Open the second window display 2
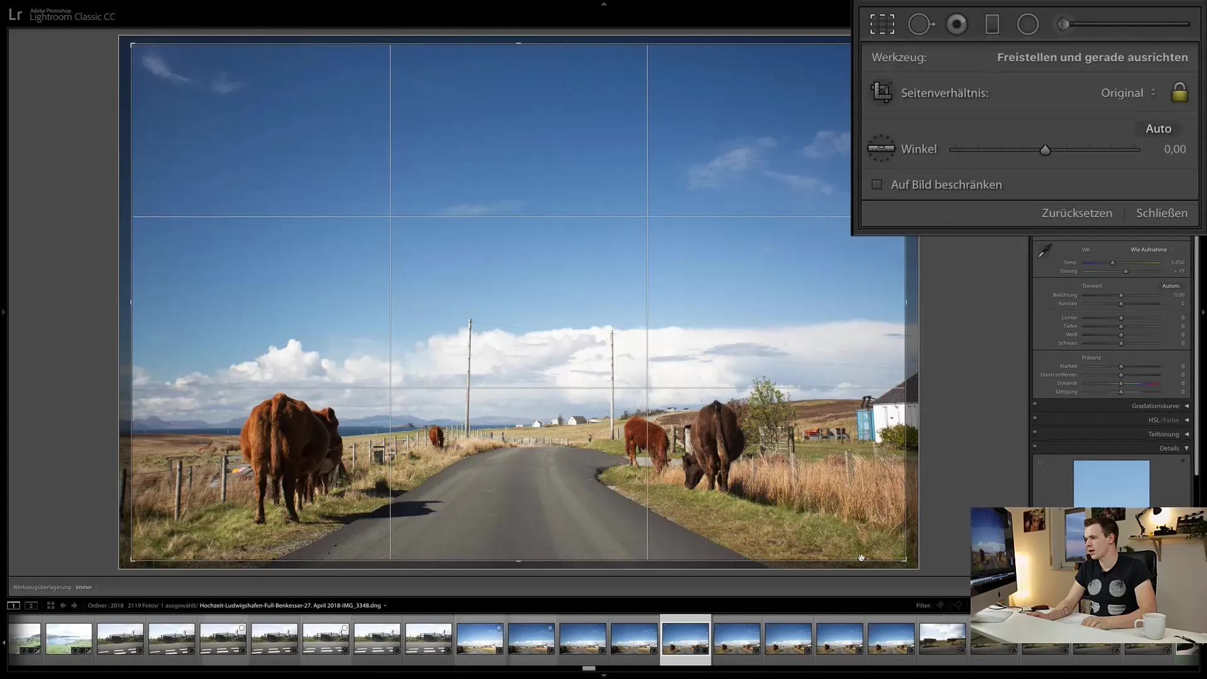The width and height of the screenshot is (1207, 679). click(31, 605)
